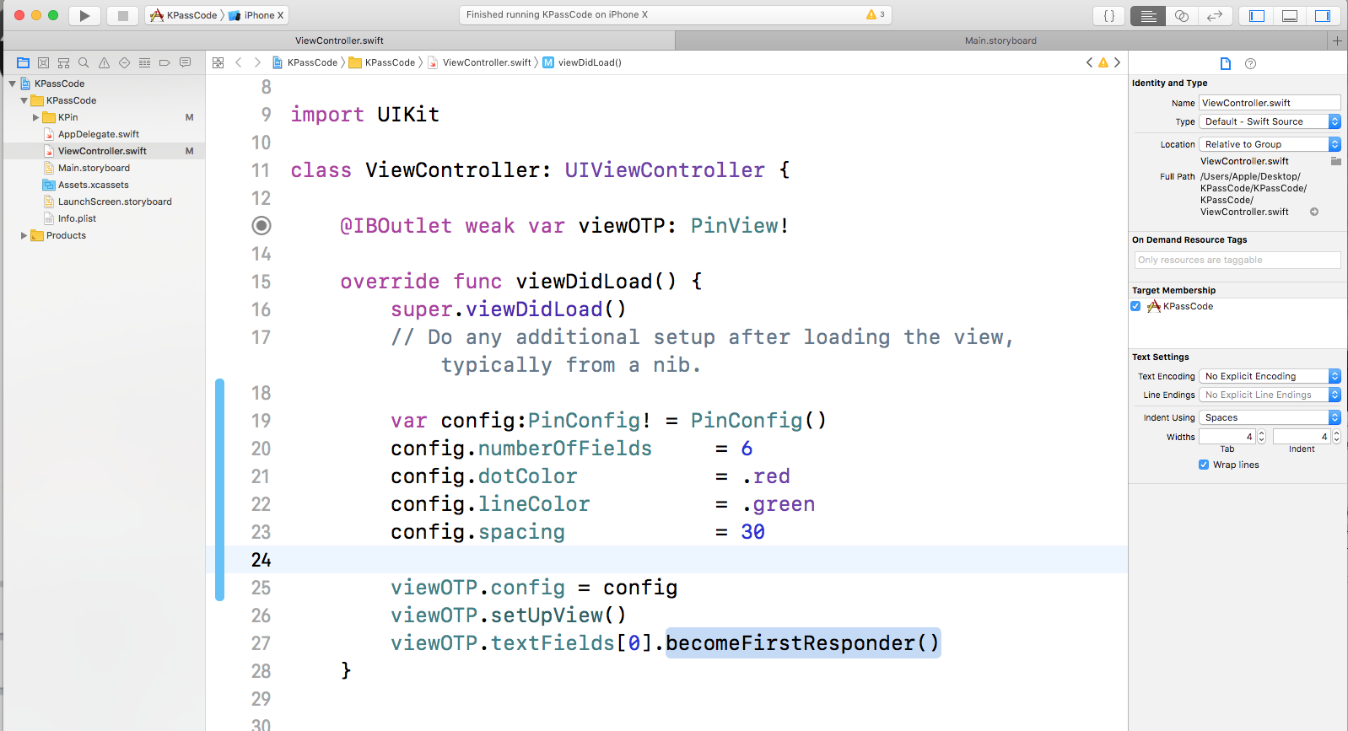This screenshot has width=1348, height=731.
Task: Open the Text Encoding dropdown
Action: coord(1270,376)
